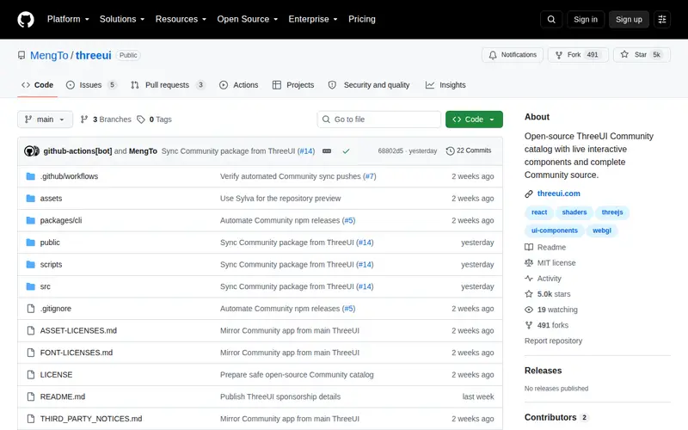Open the 22 Commits history

469,150
